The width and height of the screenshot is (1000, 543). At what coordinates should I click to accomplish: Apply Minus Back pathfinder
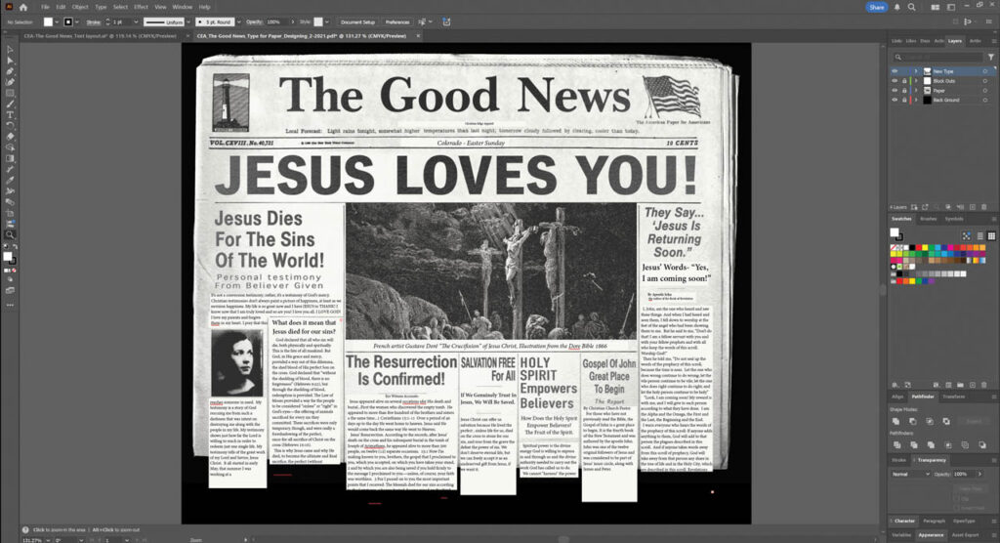click(x=982, y=444)
